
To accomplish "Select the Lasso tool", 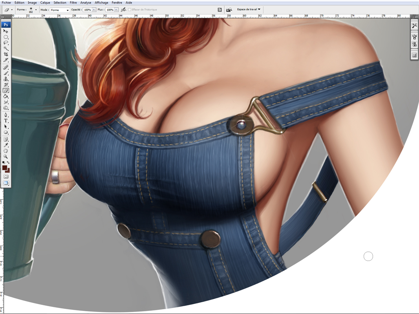I will pos(5,43).
